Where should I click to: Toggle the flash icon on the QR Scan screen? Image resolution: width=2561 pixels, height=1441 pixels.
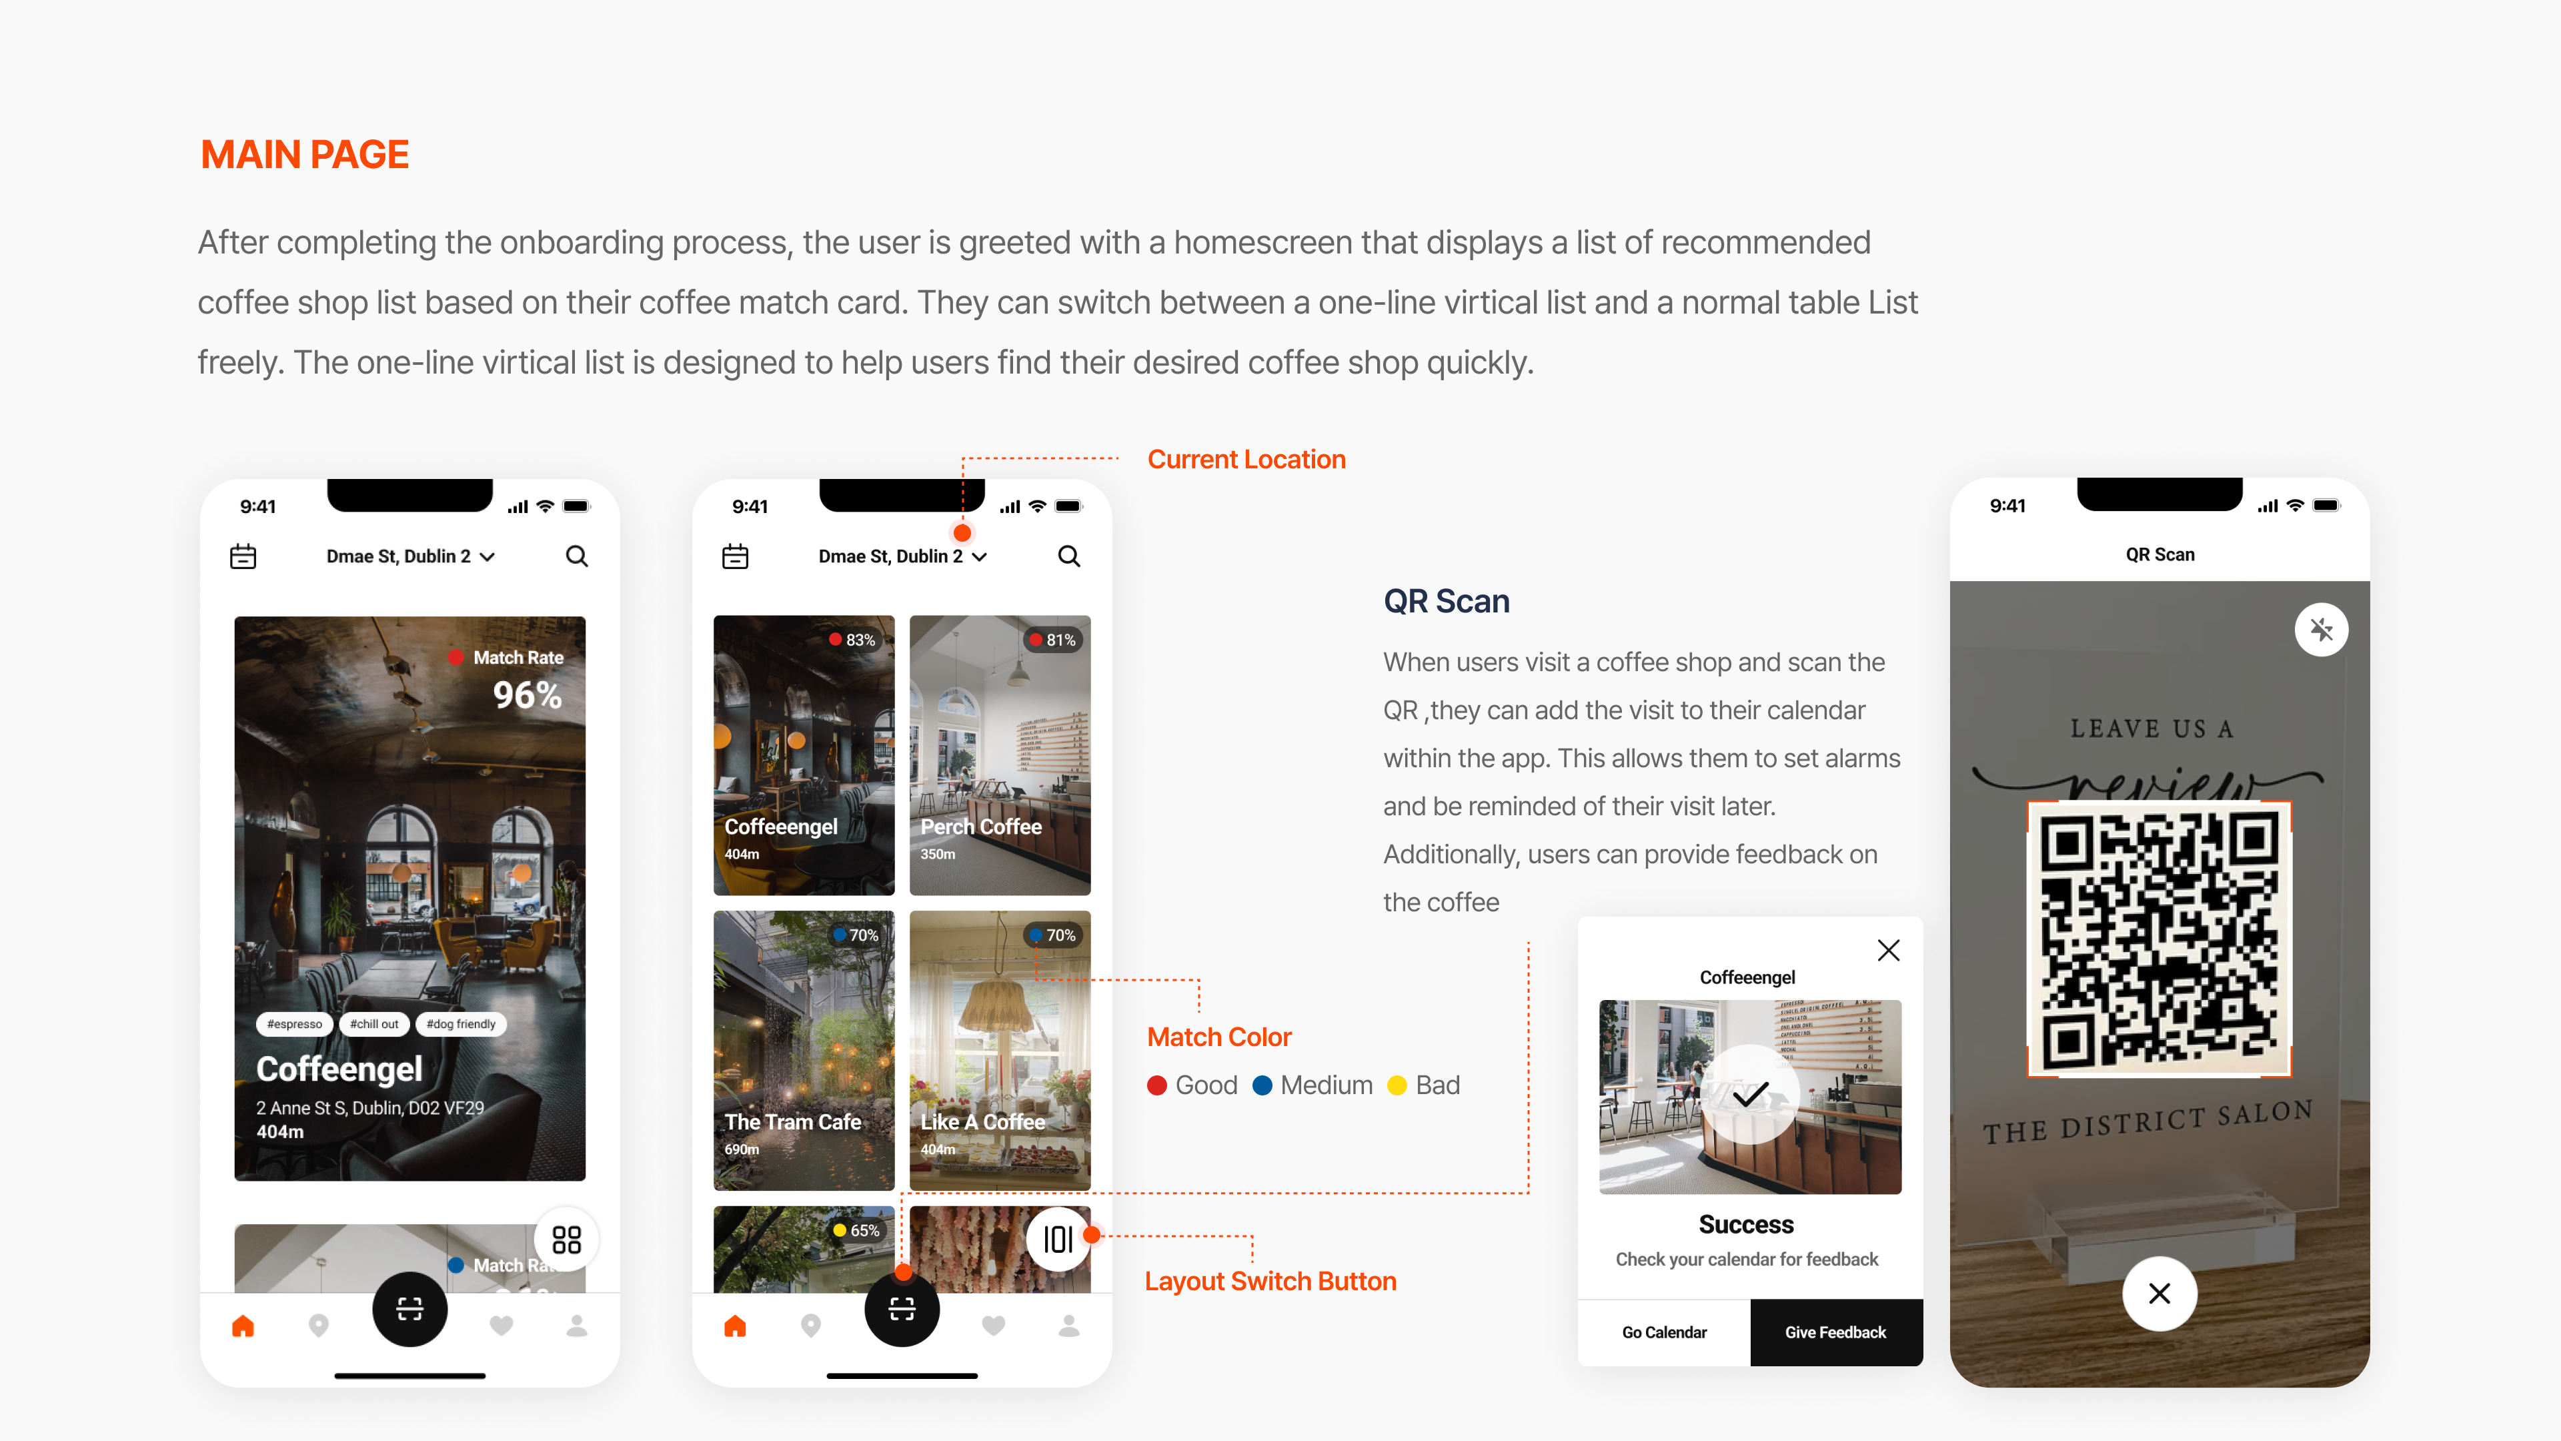pos(2322,630)
